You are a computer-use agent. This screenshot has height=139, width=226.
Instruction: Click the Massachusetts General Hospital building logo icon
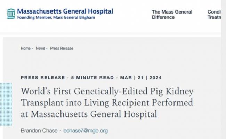pos(11,14)
